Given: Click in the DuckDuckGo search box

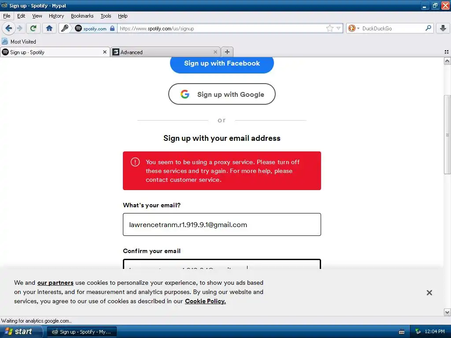Looking at the screenshot, I should pos(392,29).
